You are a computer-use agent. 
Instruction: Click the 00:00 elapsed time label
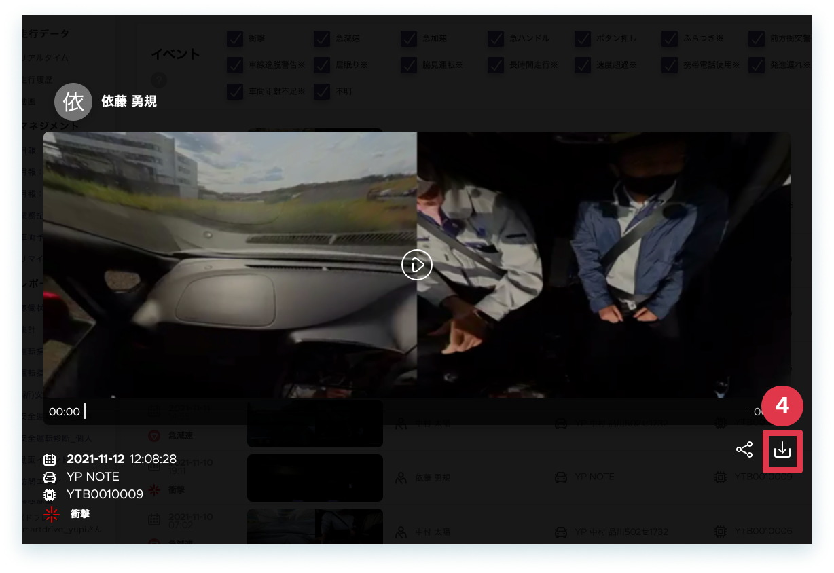[x=64, y=411]
